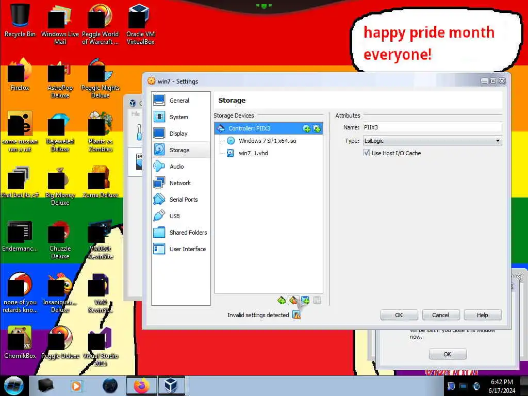Open the Peggle Deluxe desktop icon
Screen dimensions: 528x396
click(x=60, y=343)
